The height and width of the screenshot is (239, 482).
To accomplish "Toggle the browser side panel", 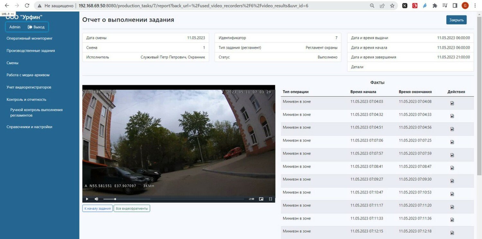I will 455,5.
